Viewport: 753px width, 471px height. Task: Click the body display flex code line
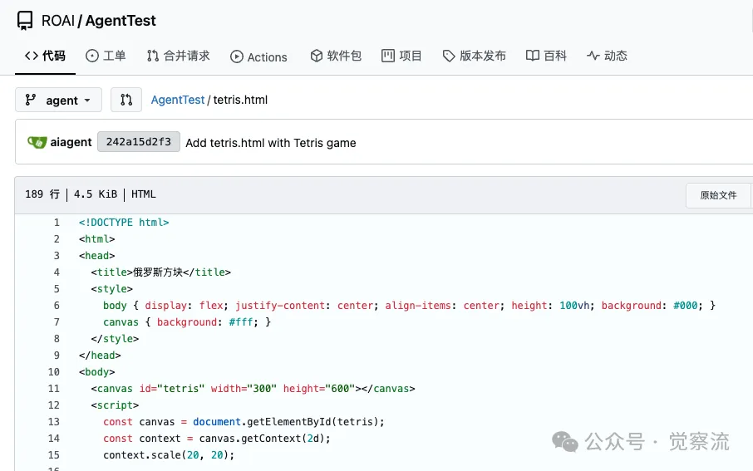click(409, 306)
